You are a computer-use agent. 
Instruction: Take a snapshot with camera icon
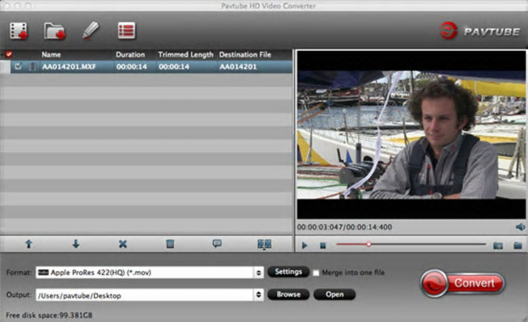click(x=497, y=246)
